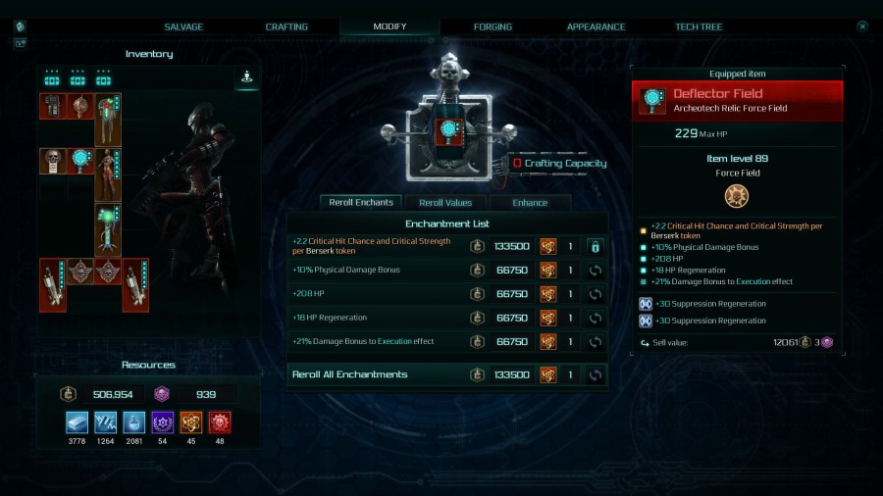Image resolution: width=883 pixels, height=496 pixels.
Task: Switch to the second inventory loadout
Action: [x=78, y=78]
